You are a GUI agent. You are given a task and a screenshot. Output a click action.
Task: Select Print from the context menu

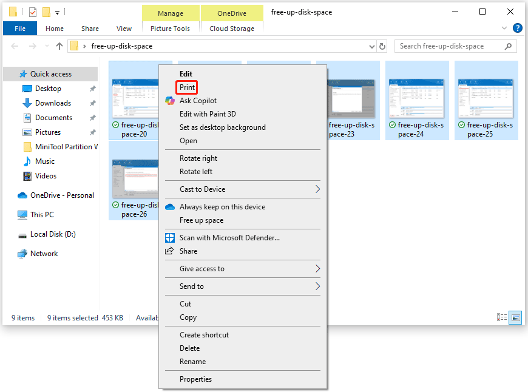tap(186, 87)
